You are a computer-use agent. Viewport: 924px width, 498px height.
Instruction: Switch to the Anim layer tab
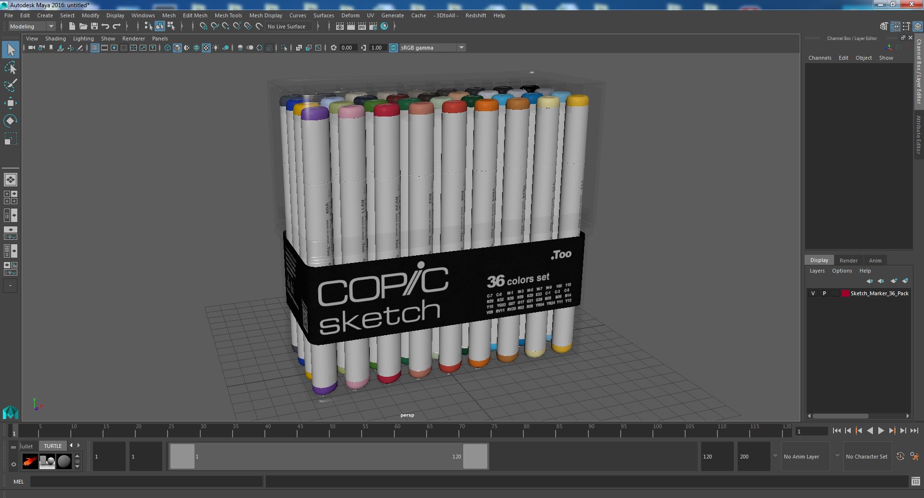(875, 261)
